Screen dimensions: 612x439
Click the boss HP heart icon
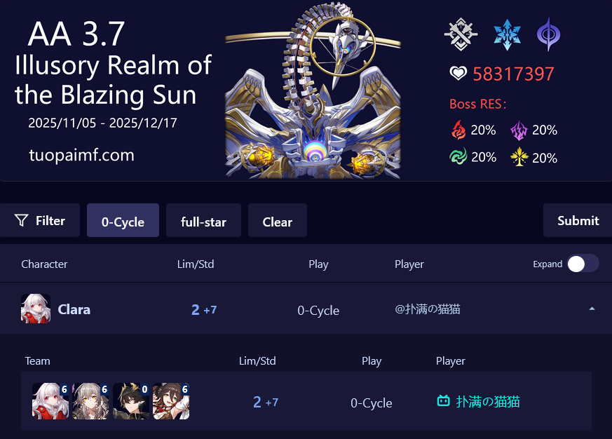coord(458,73)
